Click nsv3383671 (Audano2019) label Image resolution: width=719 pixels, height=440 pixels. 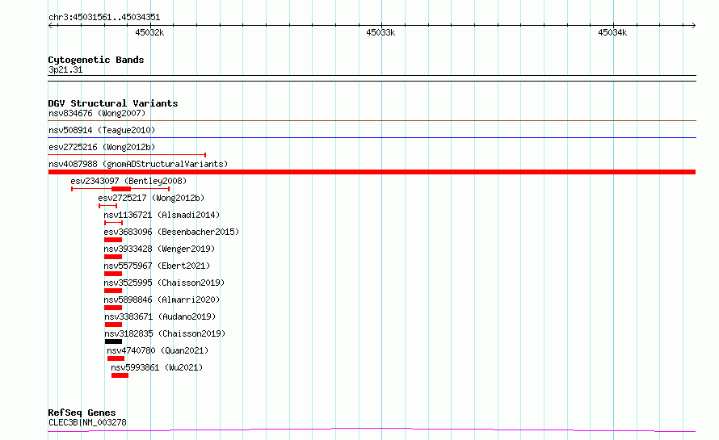click(160, 316)
